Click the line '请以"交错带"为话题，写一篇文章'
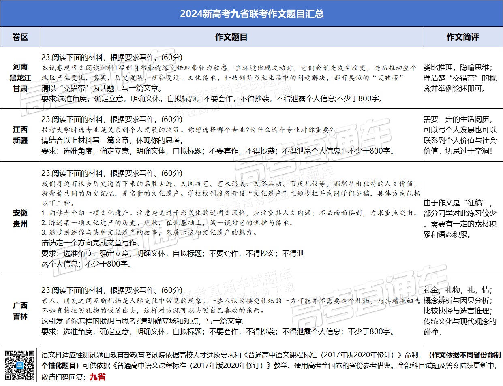 tap(102, 88)
